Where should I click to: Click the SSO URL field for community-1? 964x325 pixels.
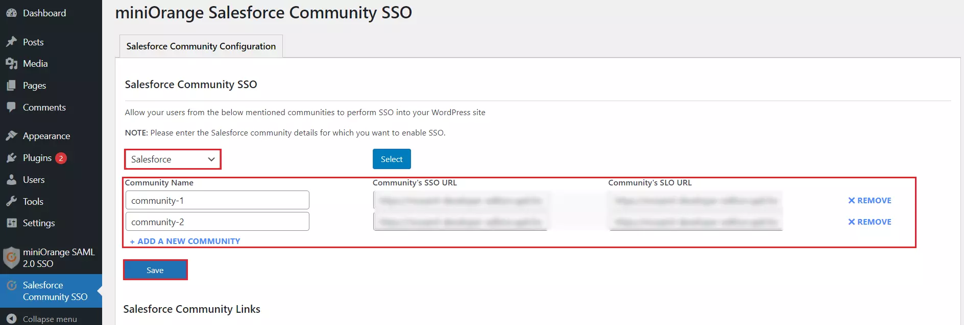(462, 200)
